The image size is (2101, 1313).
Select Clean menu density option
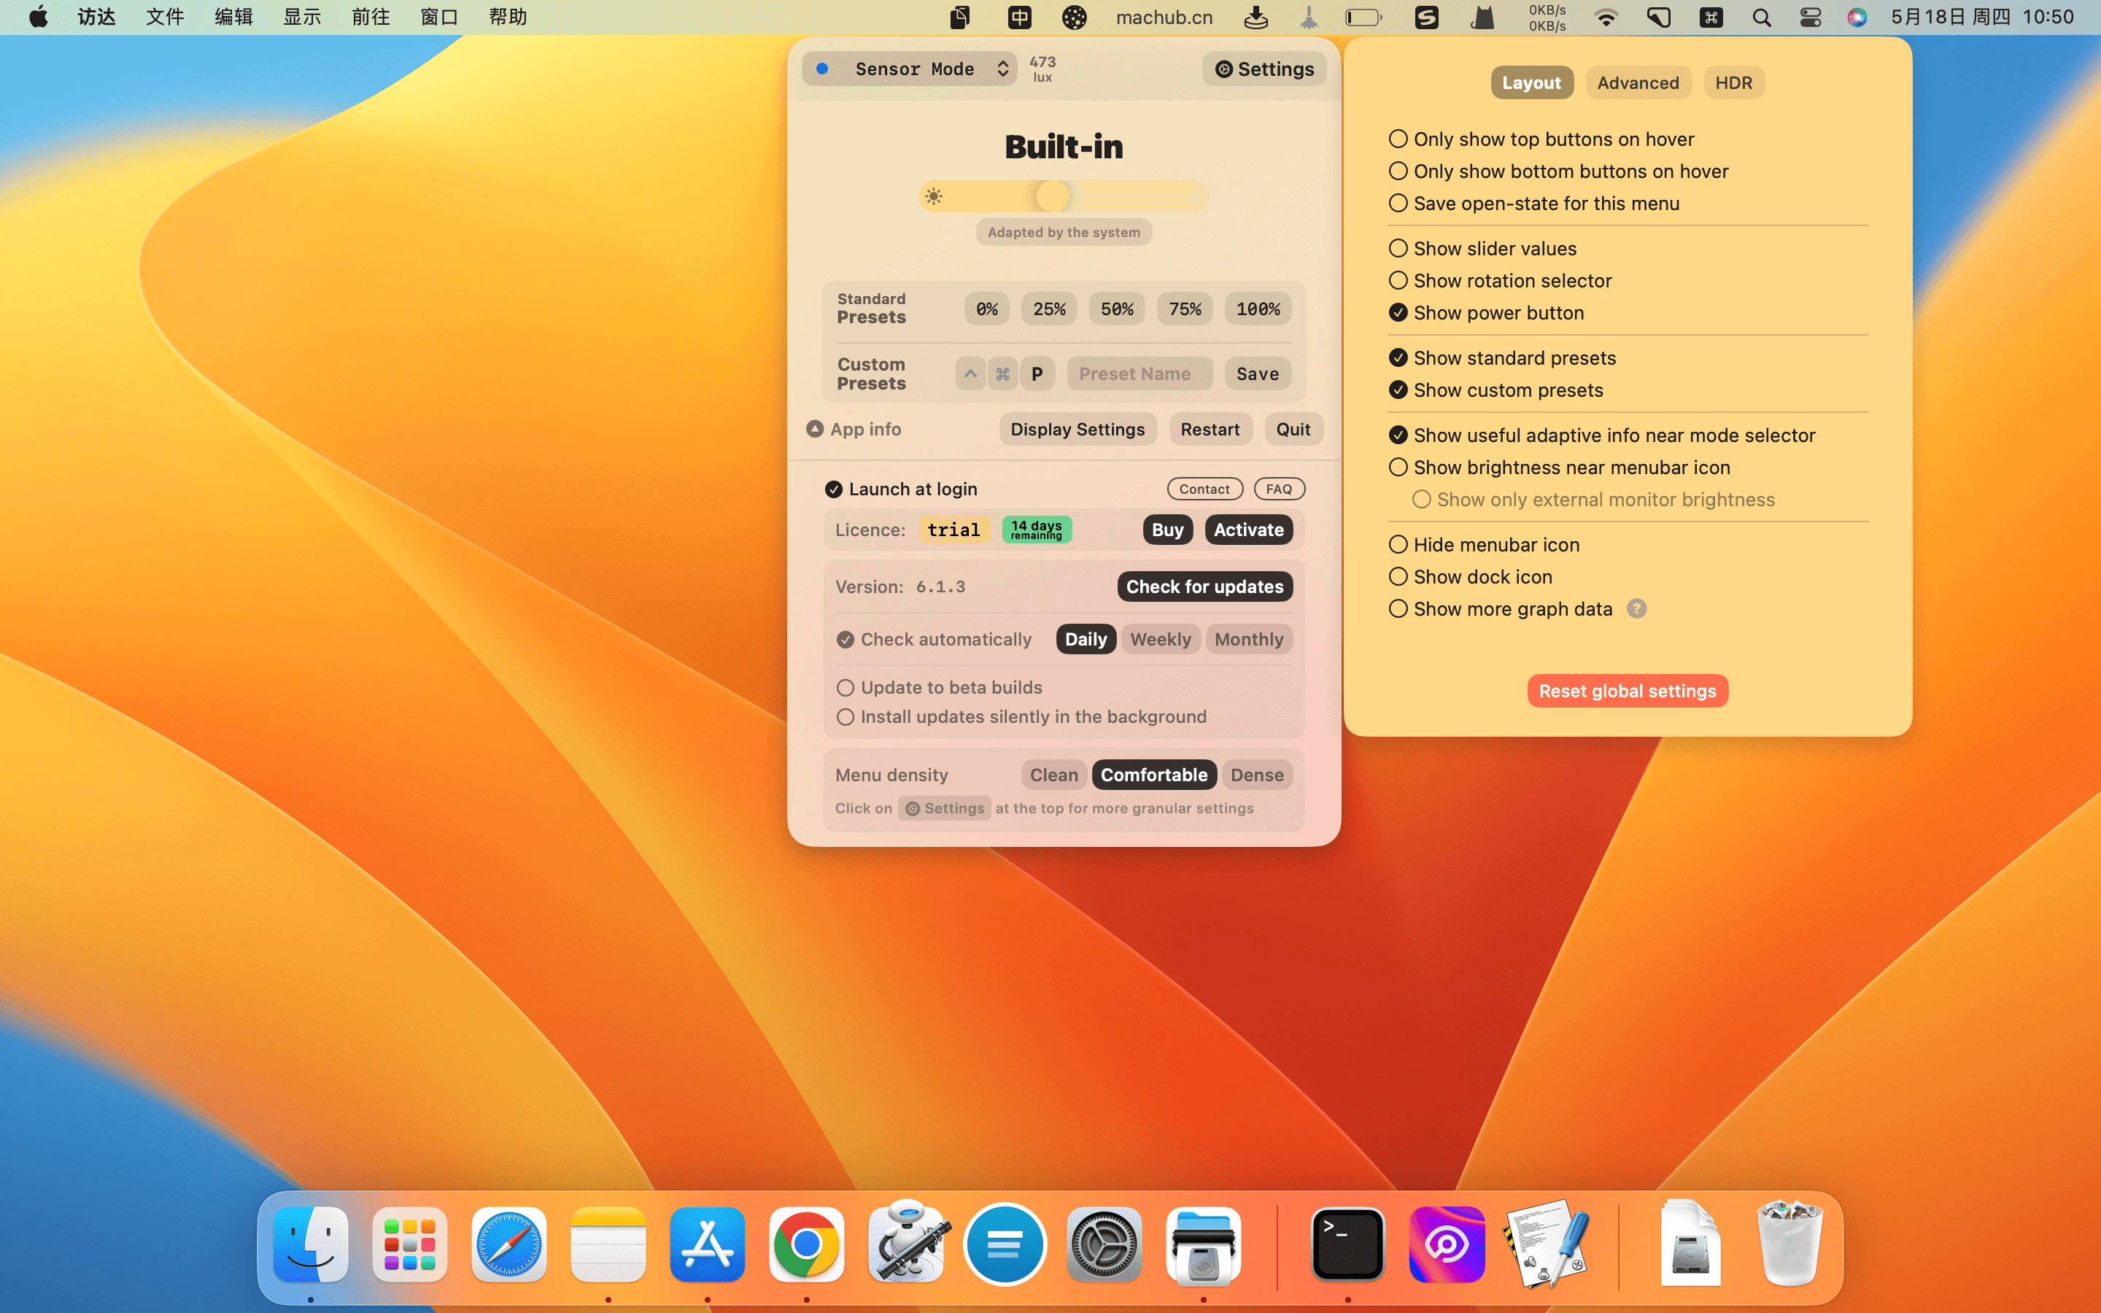1054,773
